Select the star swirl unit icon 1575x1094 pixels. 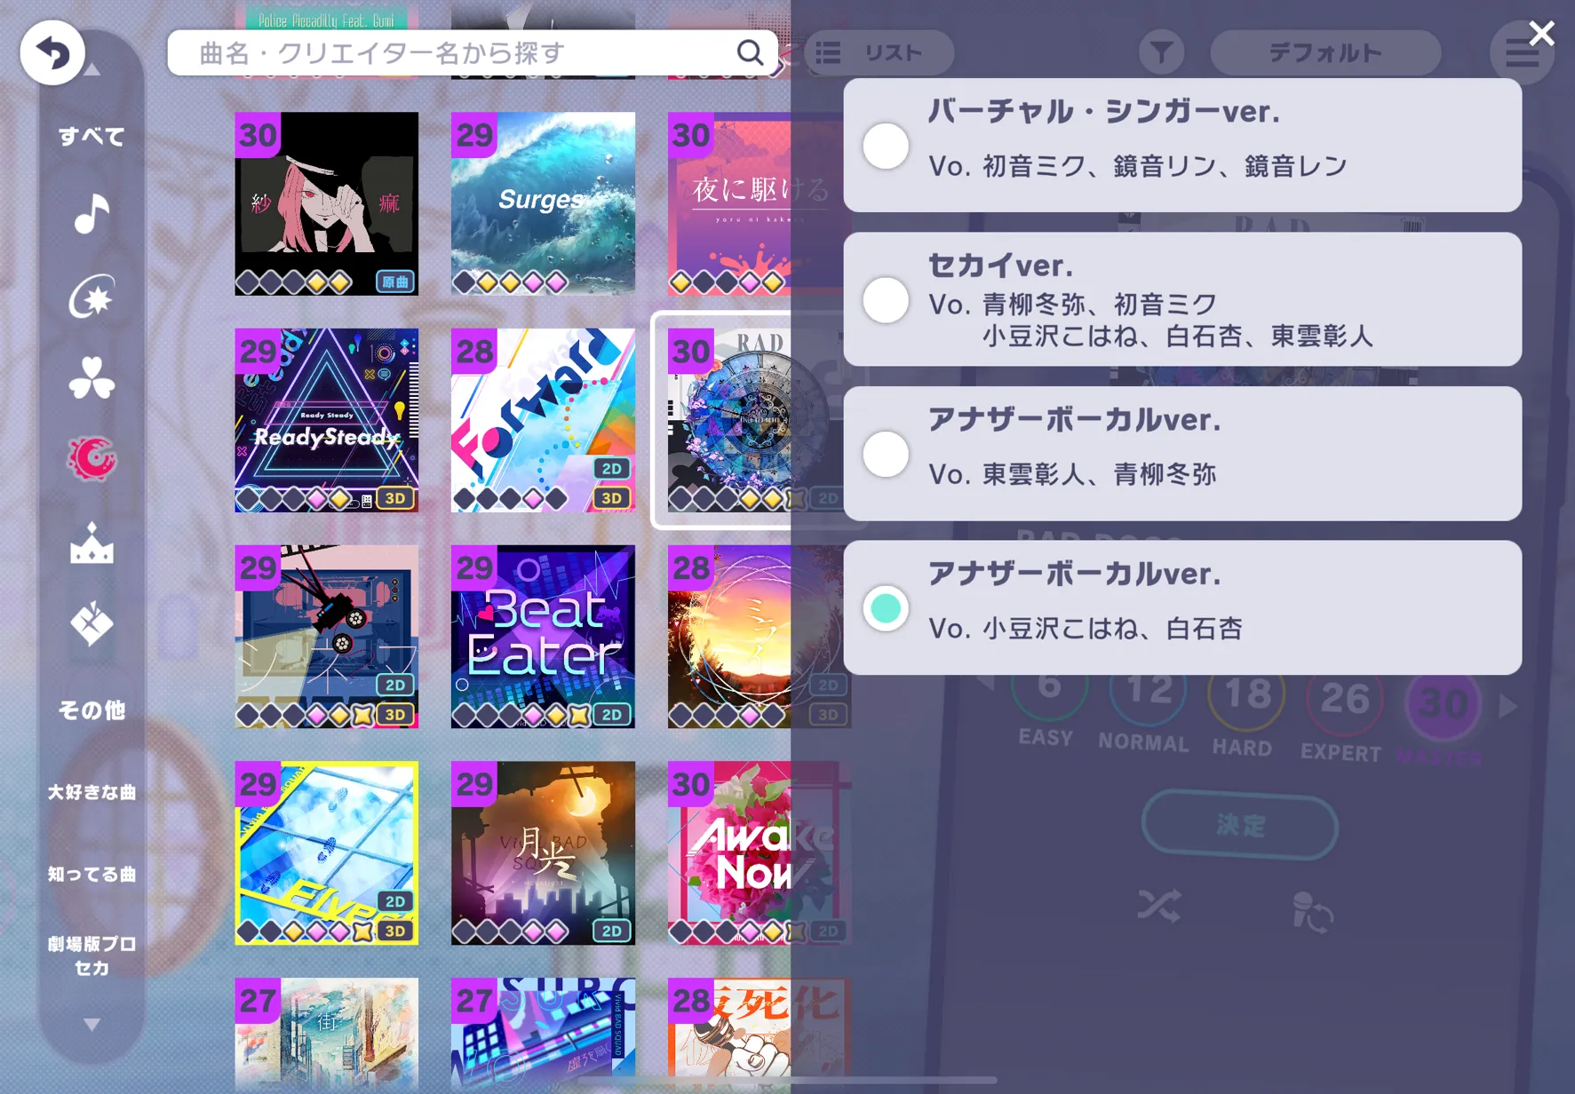(x=91, y=296)
